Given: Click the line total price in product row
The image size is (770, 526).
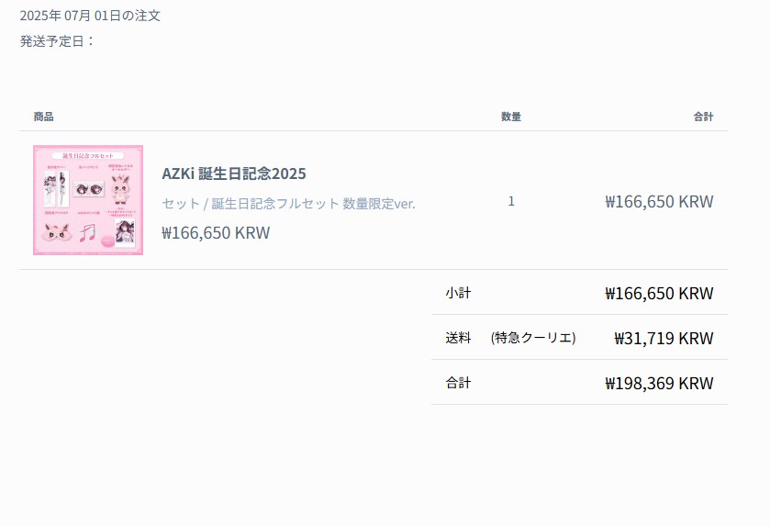Looking at the screenshot, I should click(x=659, y=201).
